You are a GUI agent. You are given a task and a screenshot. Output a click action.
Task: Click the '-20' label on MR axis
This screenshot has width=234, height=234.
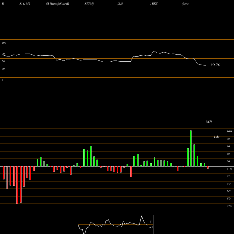tap(228, 176)
